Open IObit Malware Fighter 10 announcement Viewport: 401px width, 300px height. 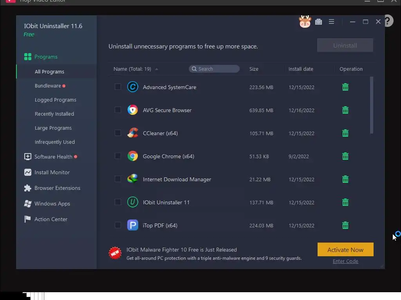click(x=182, y=250)
